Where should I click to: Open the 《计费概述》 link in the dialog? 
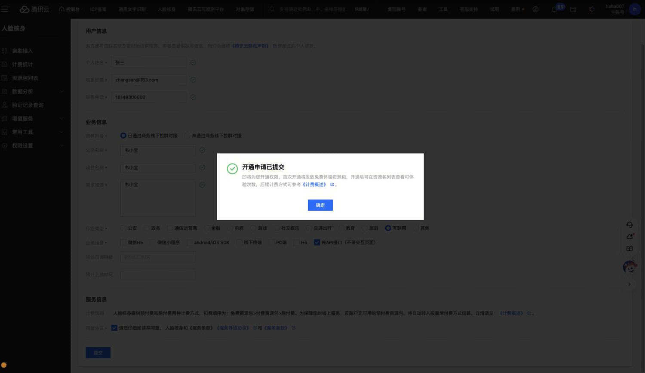314,185
